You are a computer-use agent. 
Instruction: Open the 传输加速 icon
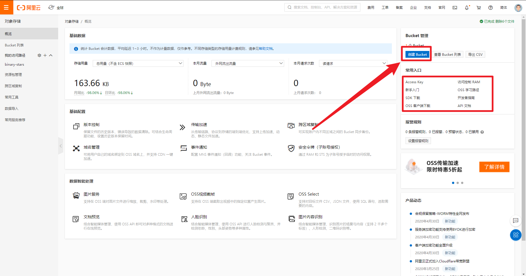pos(182,127)
